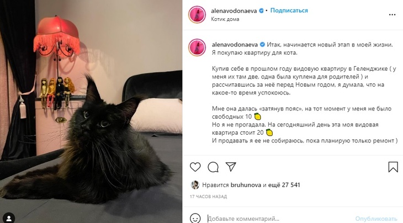Share post with paper plane icon

(x=231, y=167)
